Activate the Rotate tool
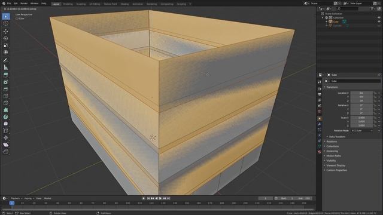This screenshot has height=215, width=383. (6, 38)
